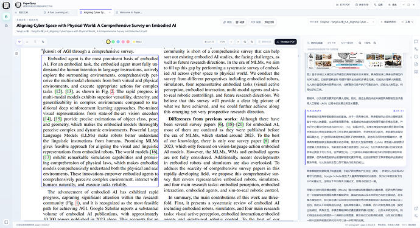Open the folder library icon in left sidebar

(x=6, y=26)
